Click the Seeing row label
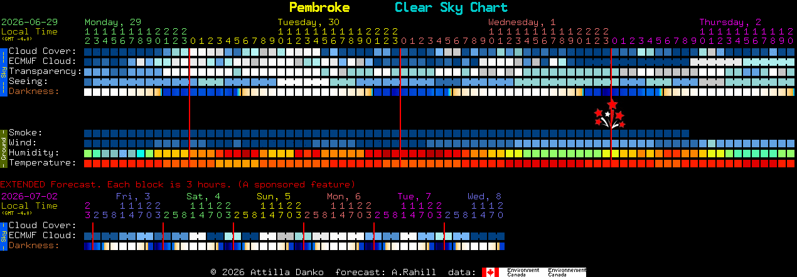The width and height of the screenshot is (797, 277). tap(28, 81)
